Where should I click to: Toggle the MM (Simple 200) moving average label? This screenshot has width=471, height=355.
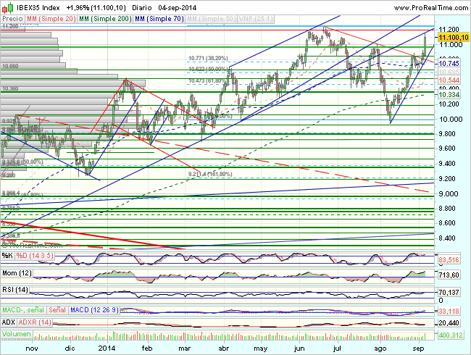[x=105, y=19]
